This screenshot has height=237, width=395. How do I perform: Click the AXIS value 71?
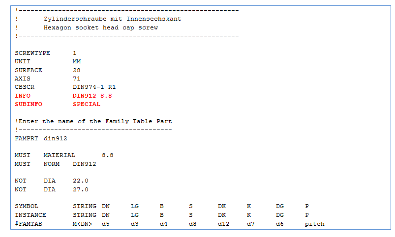pyautogui.click(x=77, y=79)
